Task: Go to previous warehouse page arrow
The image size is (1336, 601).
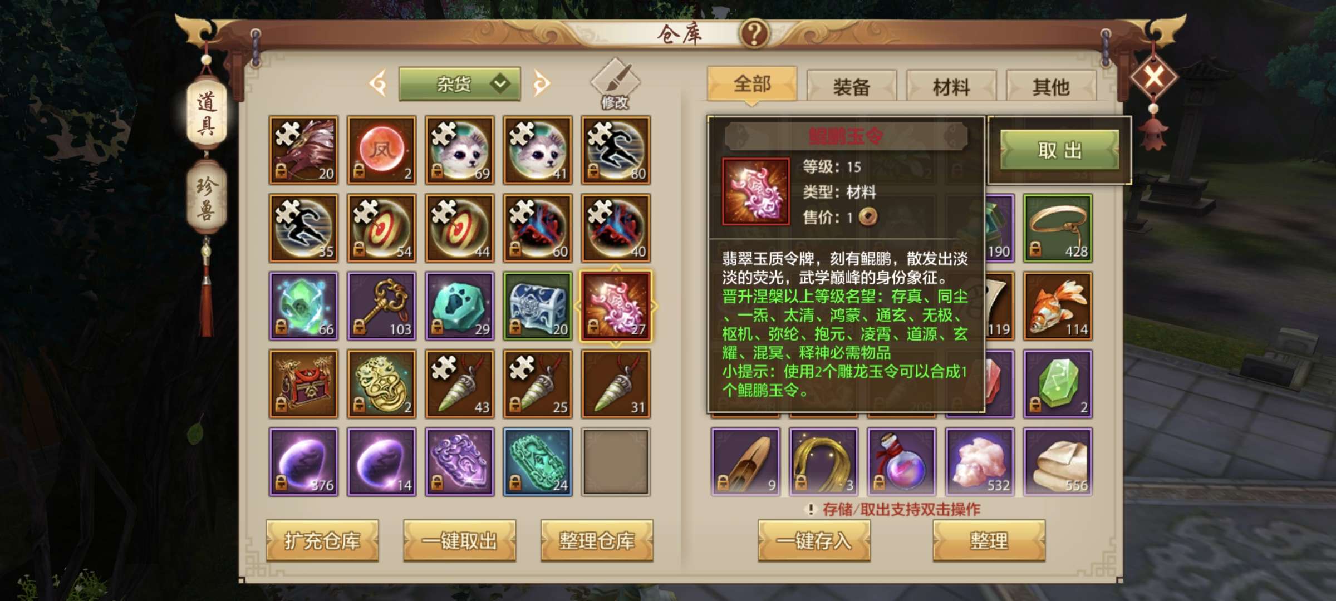Action: (x=379, y=84)
